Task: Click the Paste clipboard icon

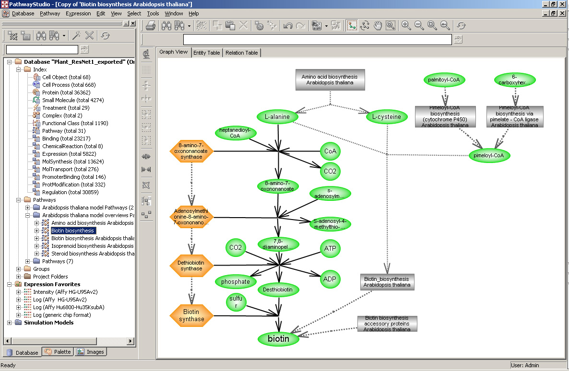Action: click(x=230, y=25)
